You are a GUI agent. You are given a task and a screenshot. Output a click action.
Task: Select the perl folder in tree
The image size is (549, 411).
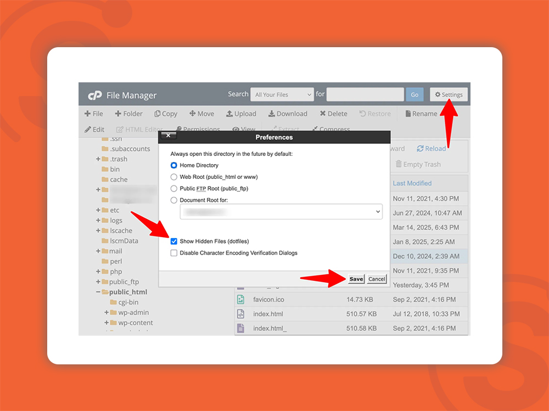tap(116, 261)
